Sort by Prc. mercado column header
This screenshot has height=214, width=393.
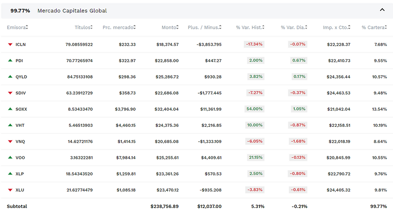click(x=119, y=28)
